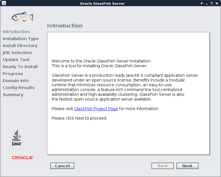Roll up window with title bar arrow
Viewport: 221px width, 177px height.
coord(202,3)
